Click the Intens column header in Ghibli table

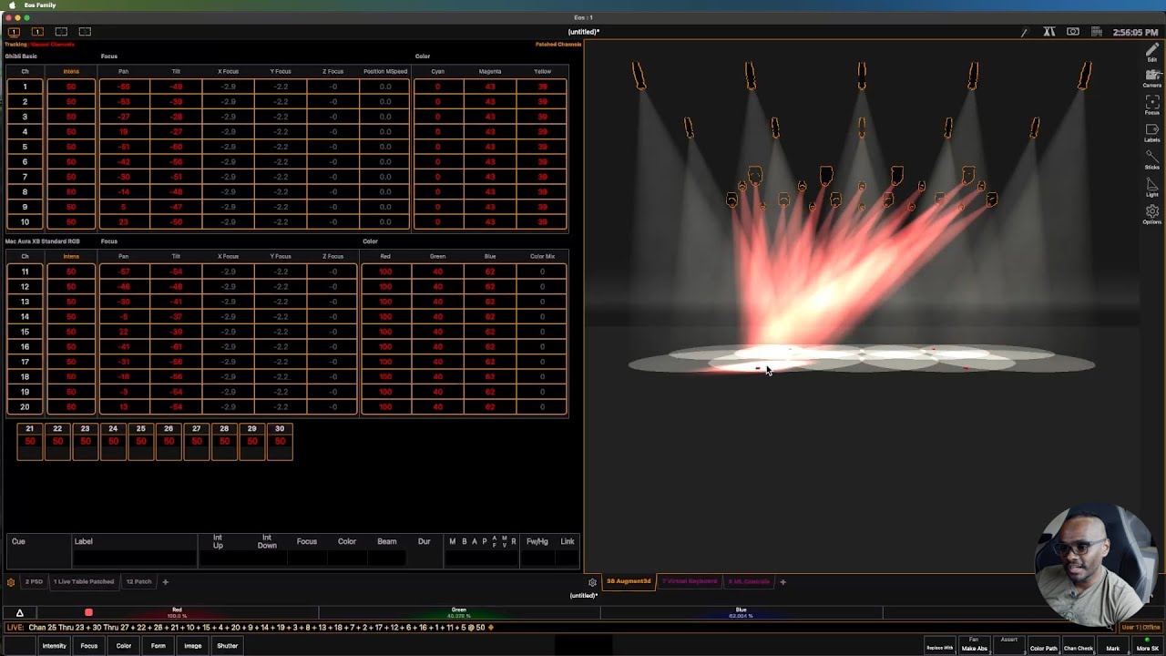tap(71, 71)
